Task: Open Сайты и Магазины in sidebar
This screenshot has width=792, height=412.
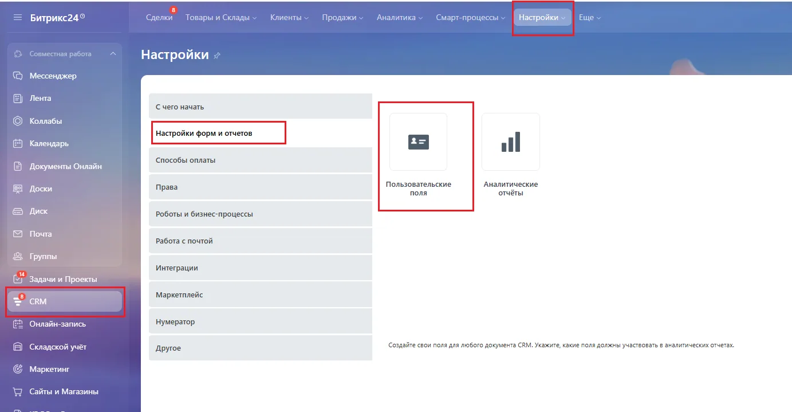Action: pyautogui.click(x=64, y=391)
